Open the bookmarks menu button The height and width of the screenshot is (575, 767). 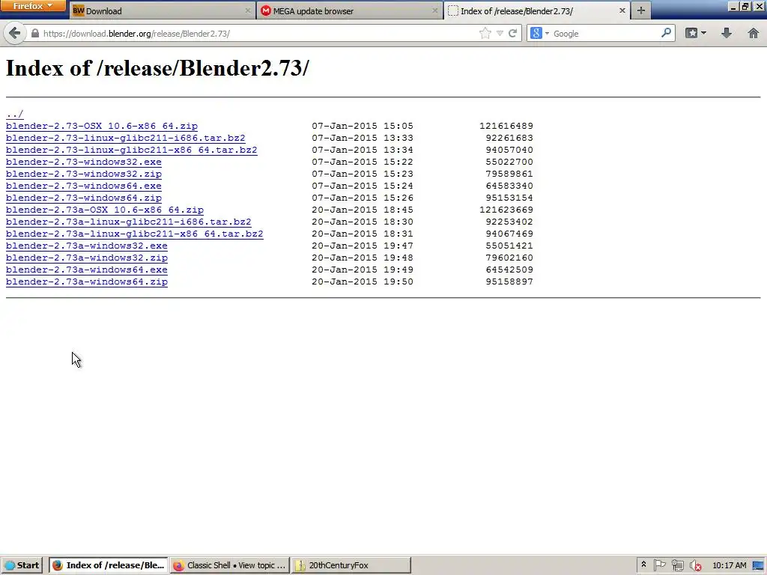click(x=696, y=33)
